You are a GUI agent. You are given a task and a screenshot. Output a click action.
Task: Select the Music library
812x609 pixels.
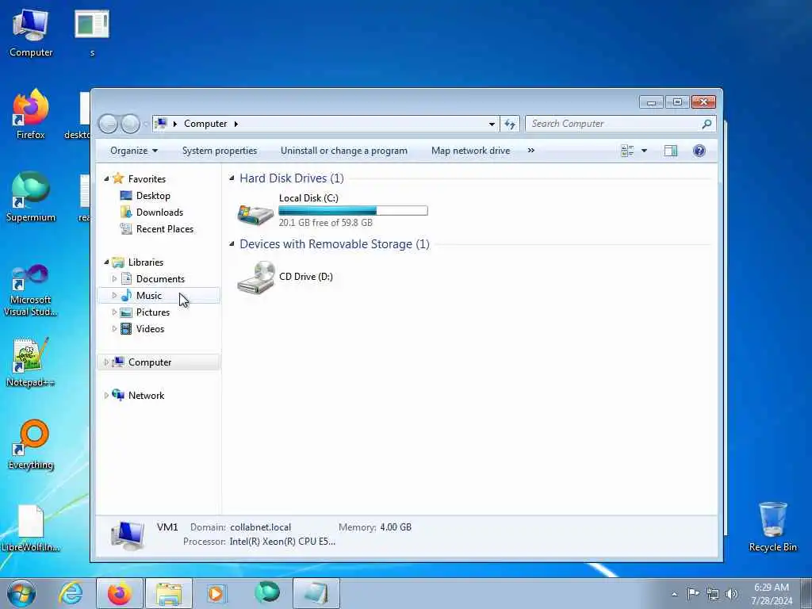(148, 296)
